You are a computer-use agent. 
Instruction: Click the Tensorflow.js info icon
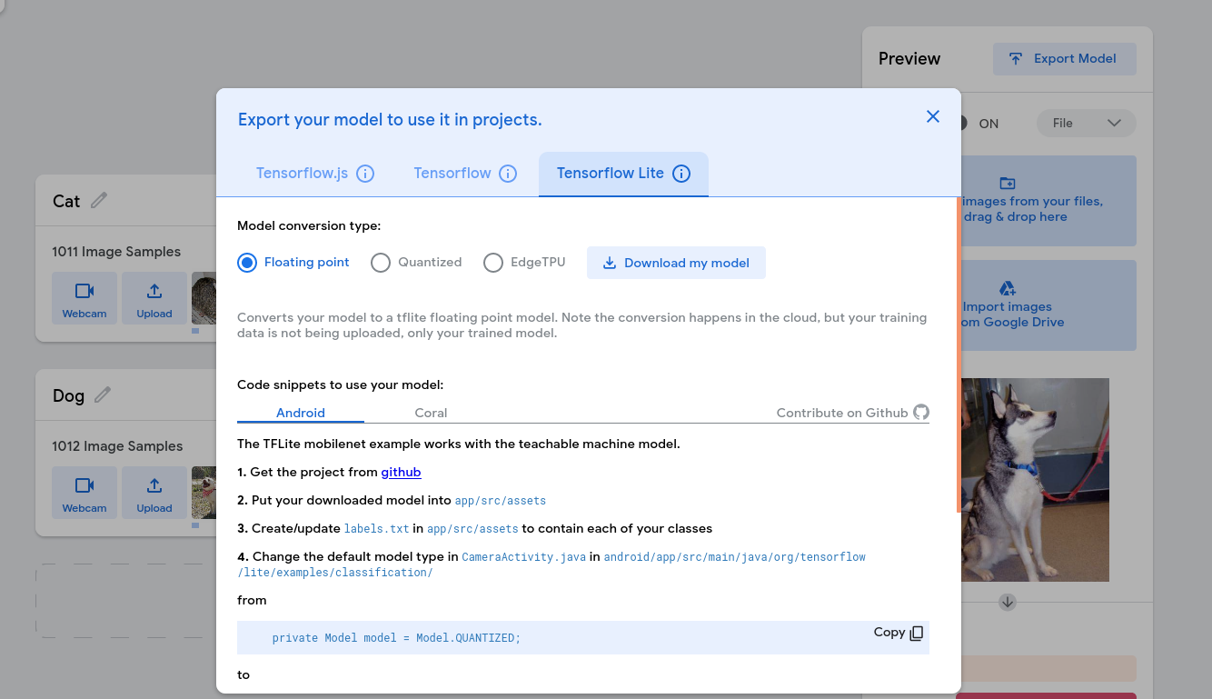[365, 174]
